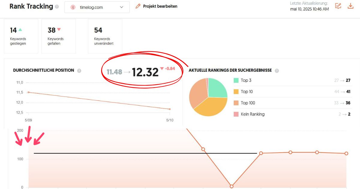
Task: Click the red down-arrow beside 38
Action: (x=59, y=29)
